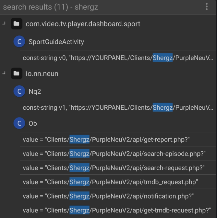Click the Nq2 class icon
The height and width of the screenshot is (218, 217).
coord(19,91)
